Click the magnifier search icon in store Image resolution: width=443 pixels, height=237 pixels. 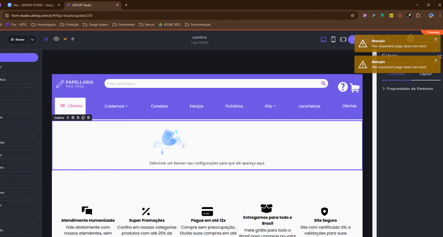(x=323, y=83)
